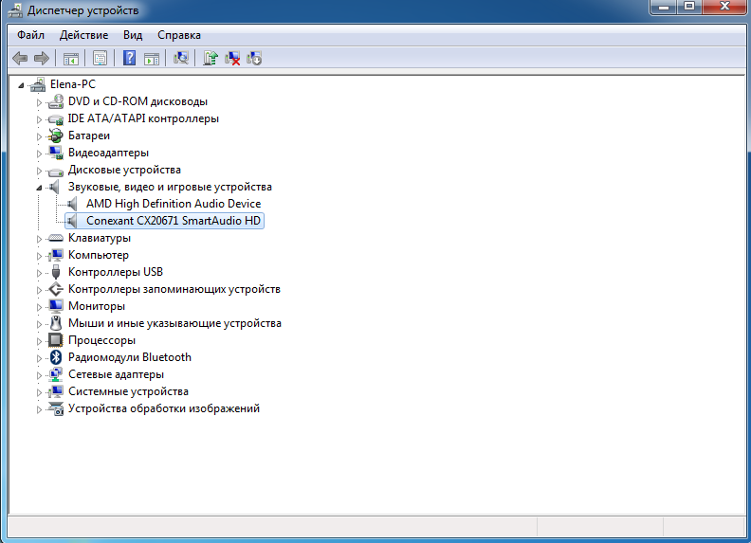
Task: Expand the Сетевые адаптеры node arrow
Action: [x=39, y=375]
